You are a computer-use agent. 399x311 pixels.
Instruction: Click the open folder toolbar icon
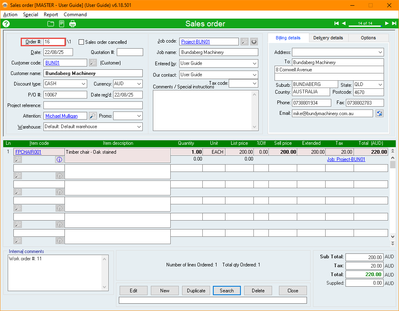click(51, 24)
